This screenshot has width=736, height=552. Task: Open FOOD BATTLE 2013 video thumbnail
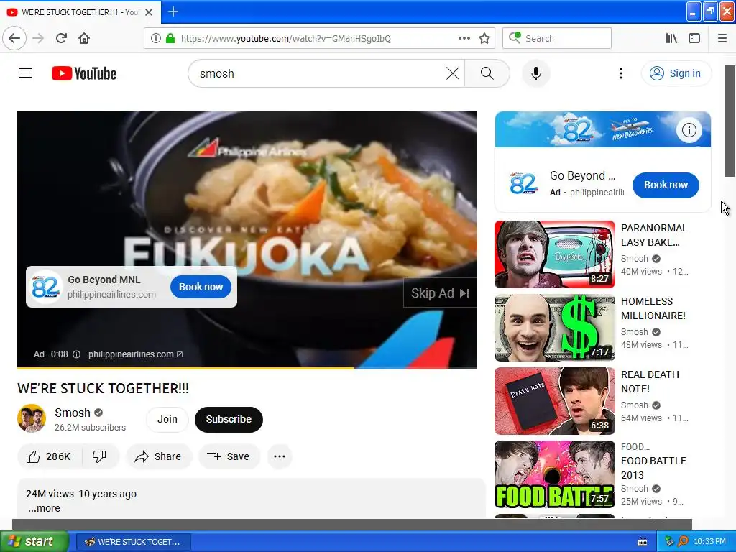tap(555, 474)
